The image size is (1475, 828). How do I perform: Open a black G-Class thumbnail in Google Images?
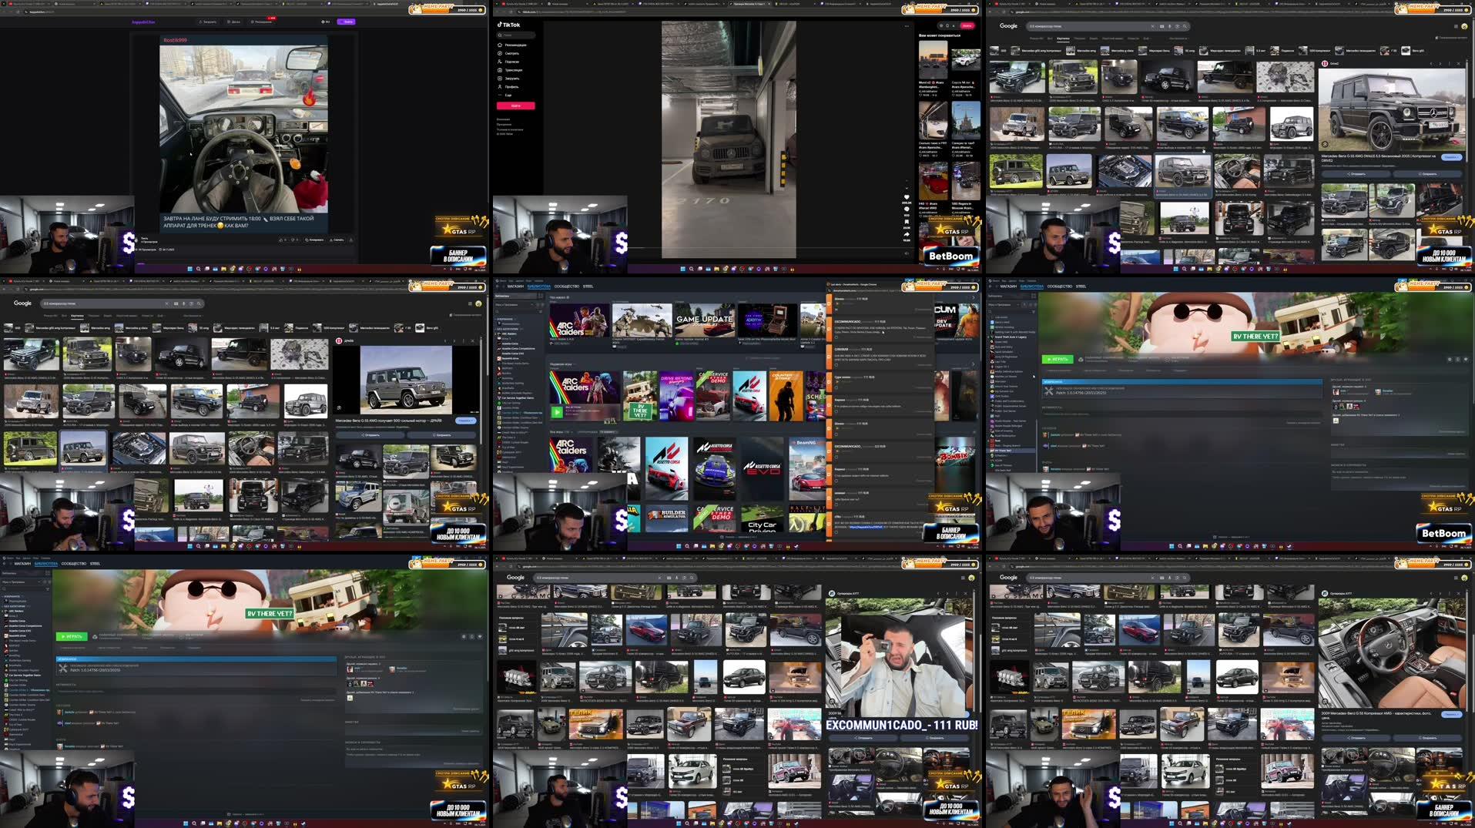click(x=1017, y=77)
